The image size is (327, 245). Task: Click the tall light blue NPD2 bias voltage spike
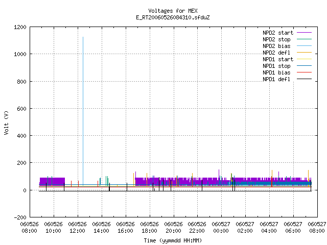pyautogui.click(x=83, y=110)
